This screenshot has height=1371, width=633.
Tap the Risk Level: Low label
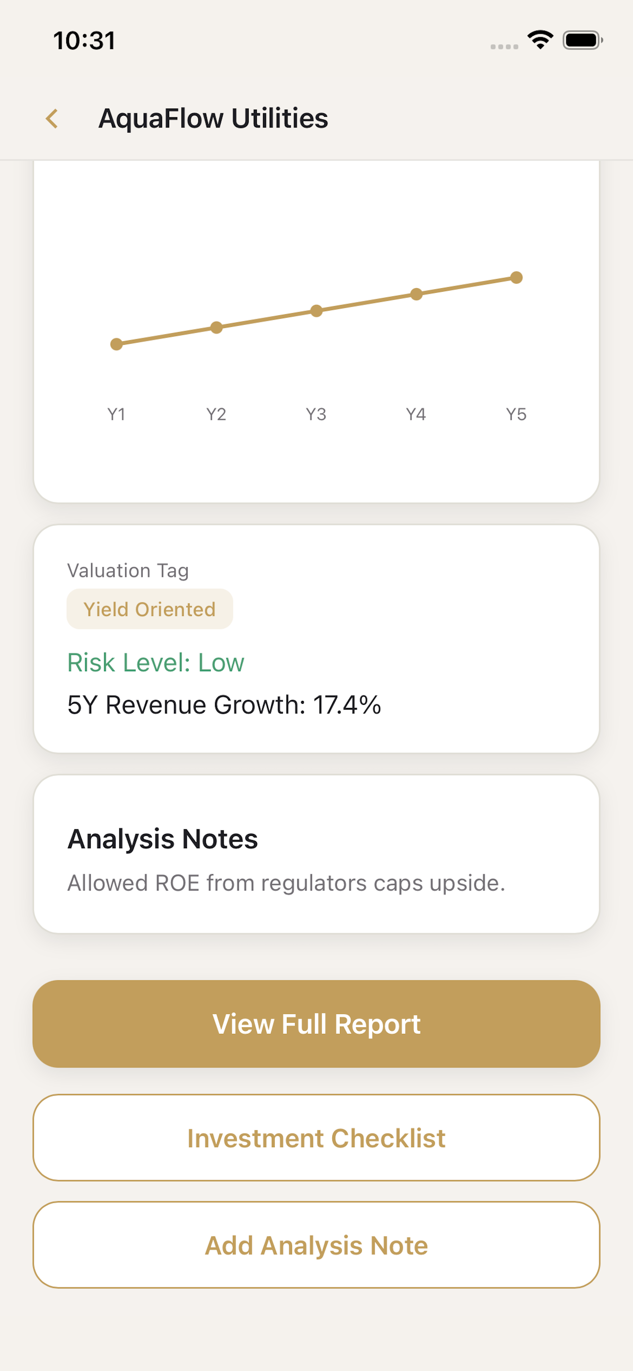156,663
